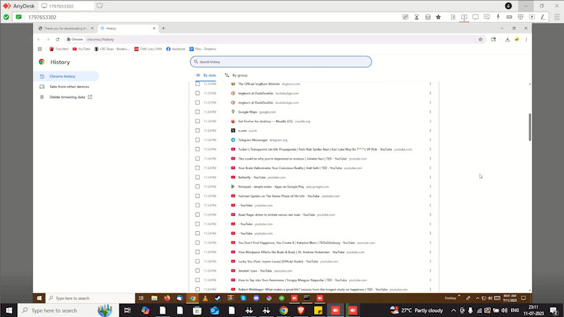Open three-dot menu for Fulcrum Speaks entry

coord(430,196)
